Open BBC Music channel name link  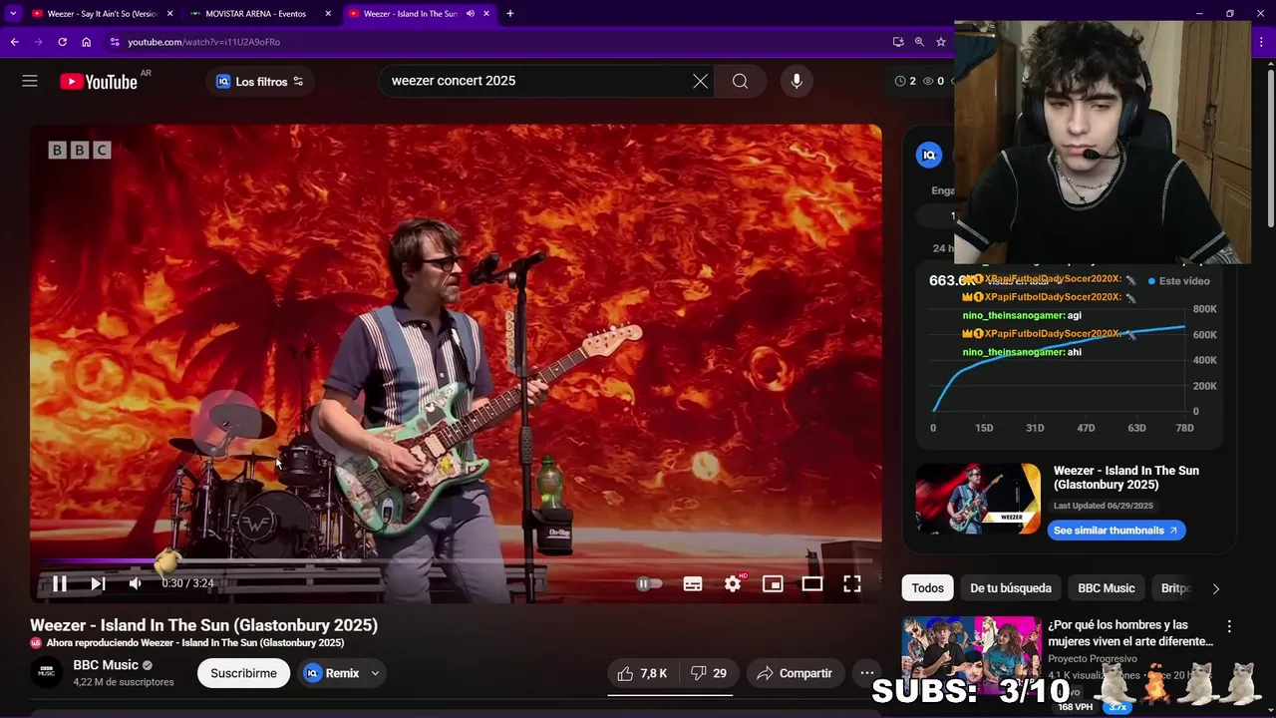(x=106, y=665)
